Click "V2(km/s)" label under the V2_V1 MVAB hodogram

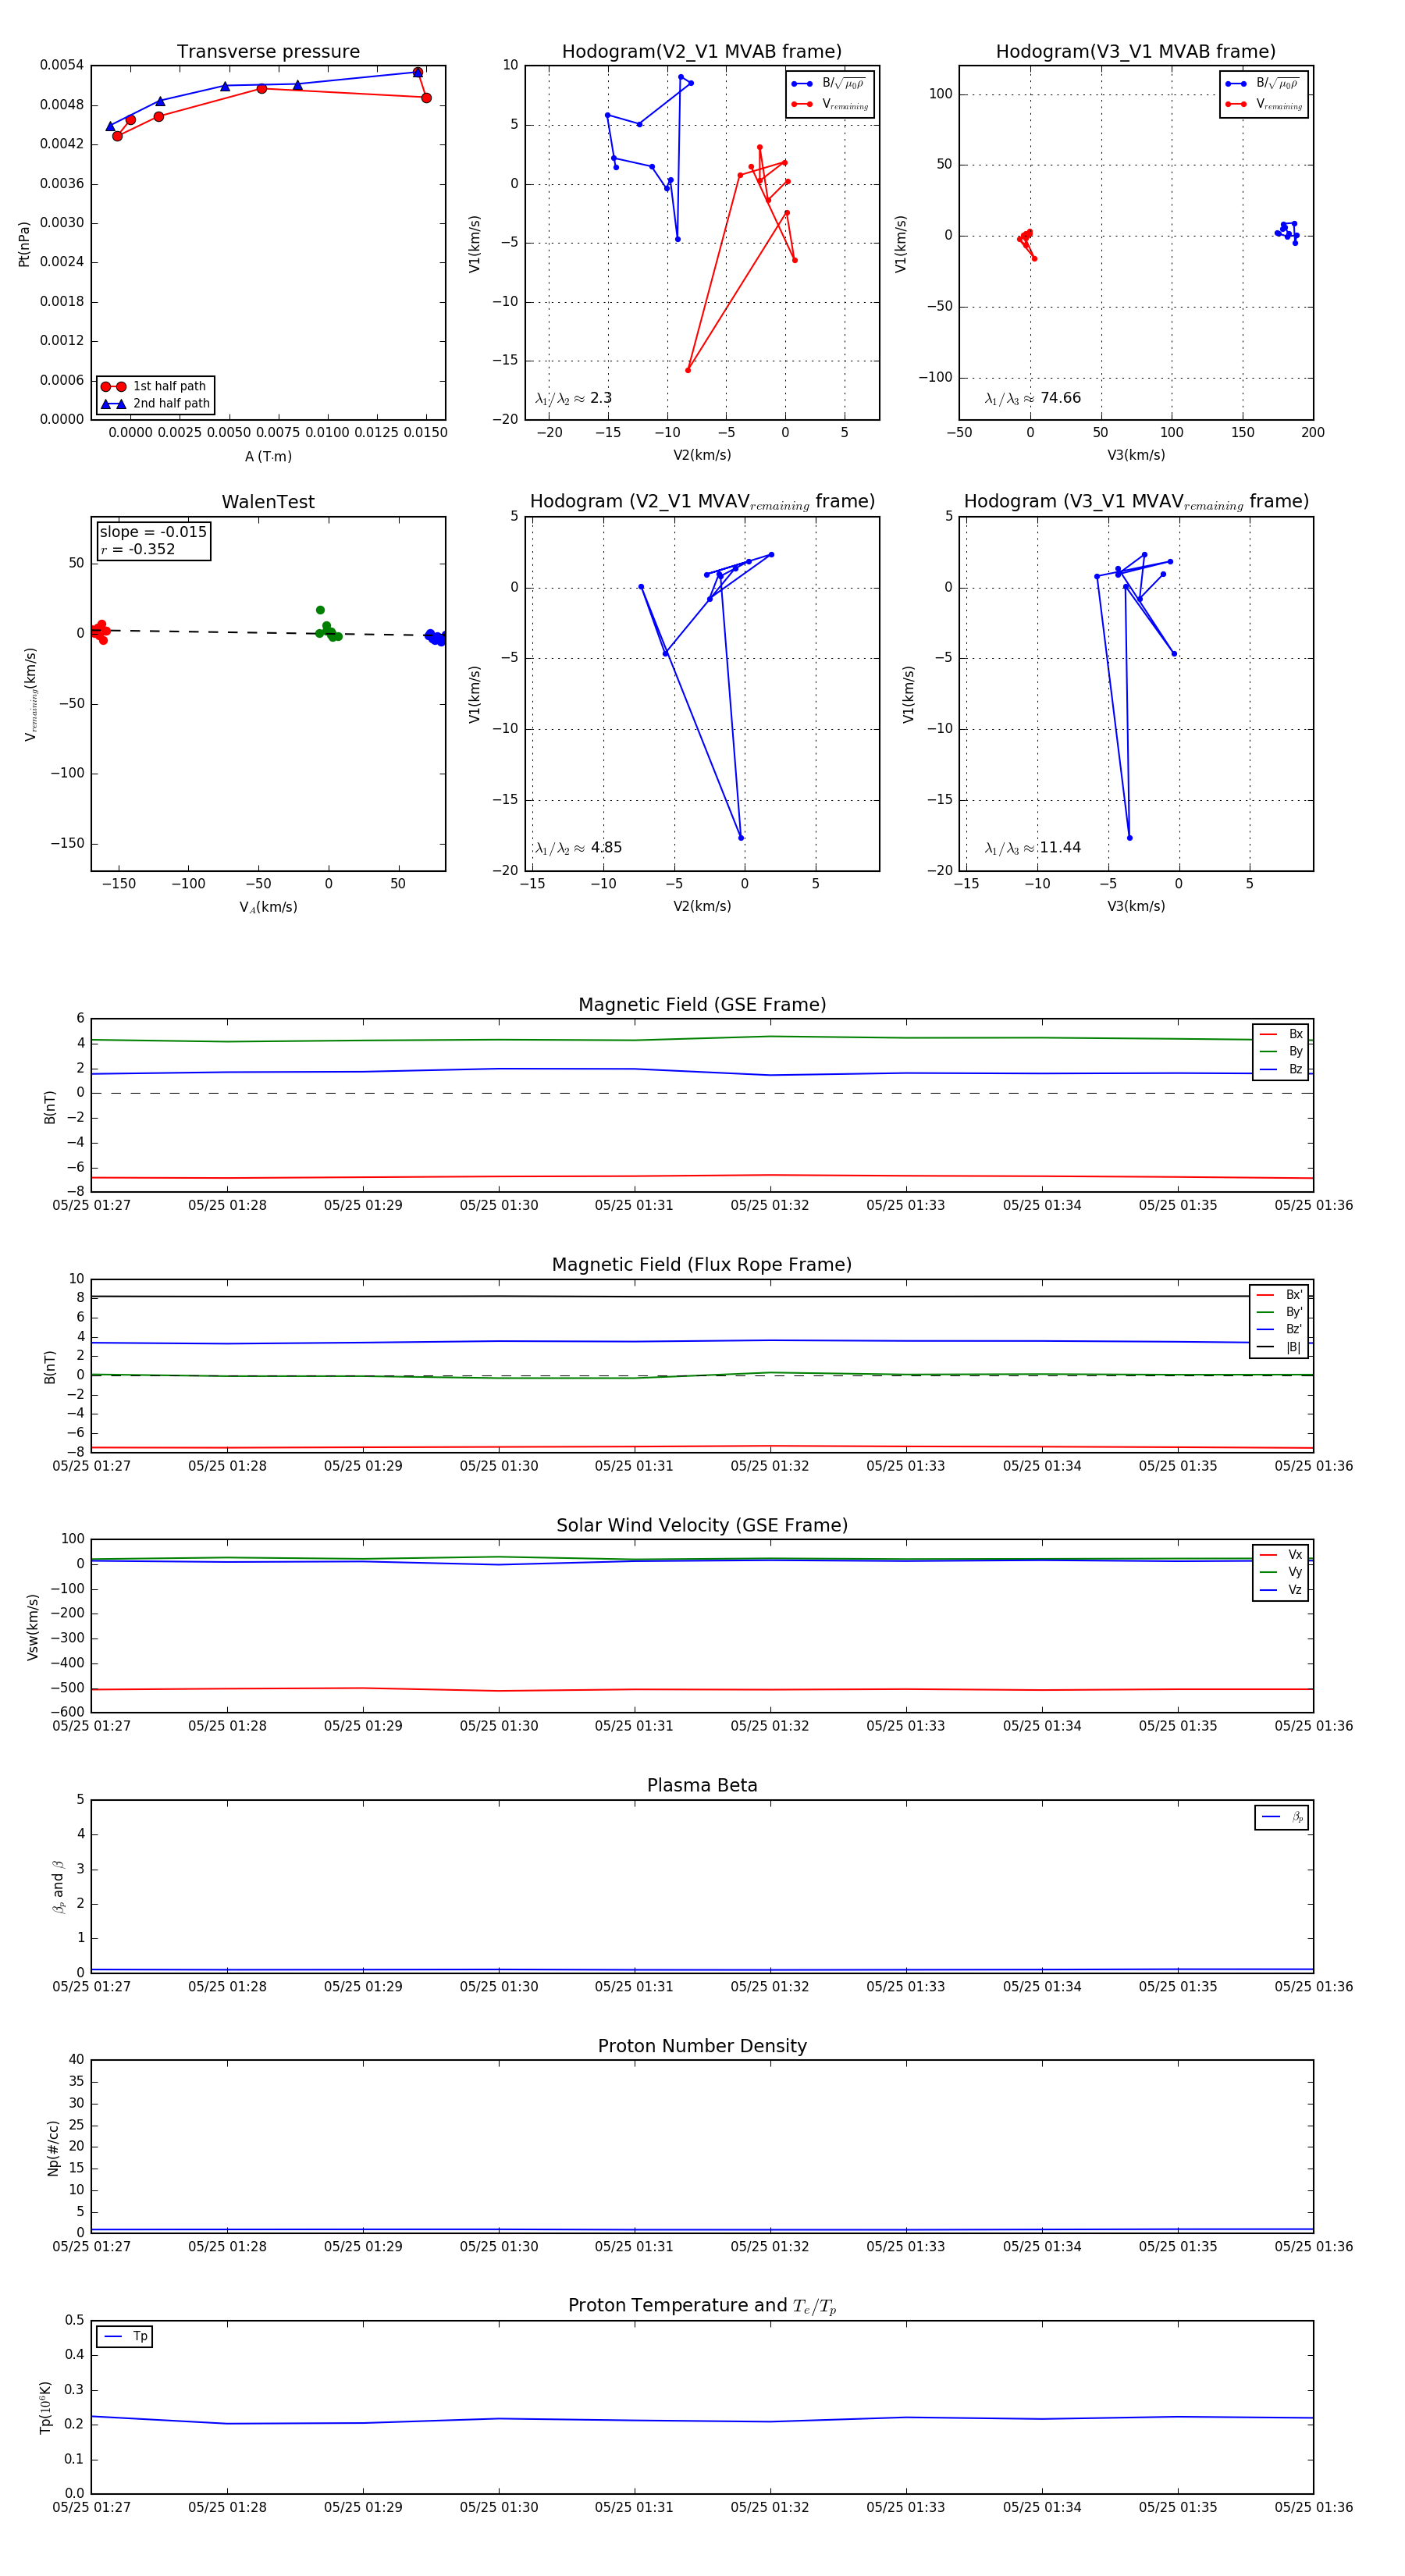pyautogui.click(x=702, y=455)
